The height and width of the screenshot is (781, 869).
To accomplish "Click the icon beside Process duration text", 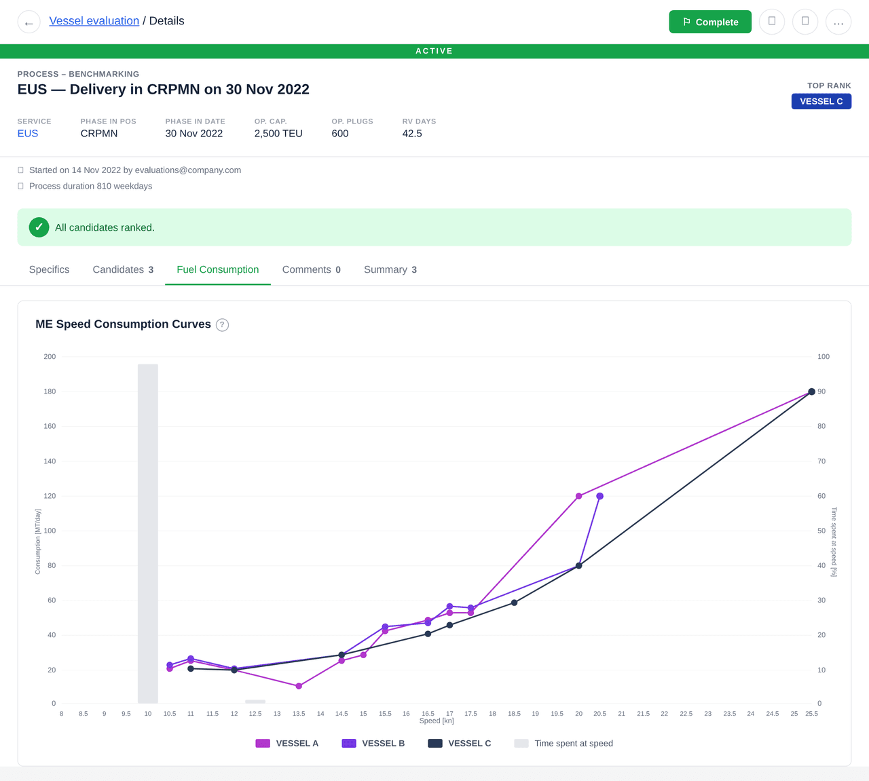I will coord(21,186).
